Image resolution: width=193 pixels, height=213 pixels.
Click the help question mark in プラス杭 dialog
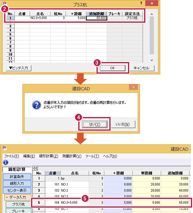point(141,3)
